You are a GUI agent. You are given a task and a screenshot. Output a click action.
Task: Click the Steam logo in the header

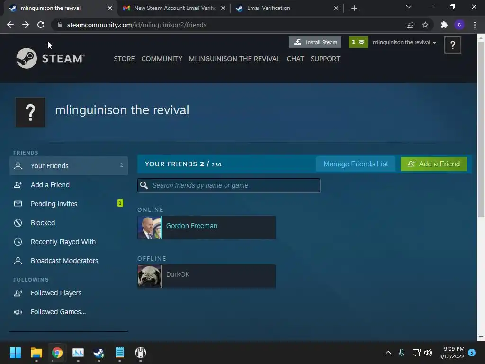point(50,58)
